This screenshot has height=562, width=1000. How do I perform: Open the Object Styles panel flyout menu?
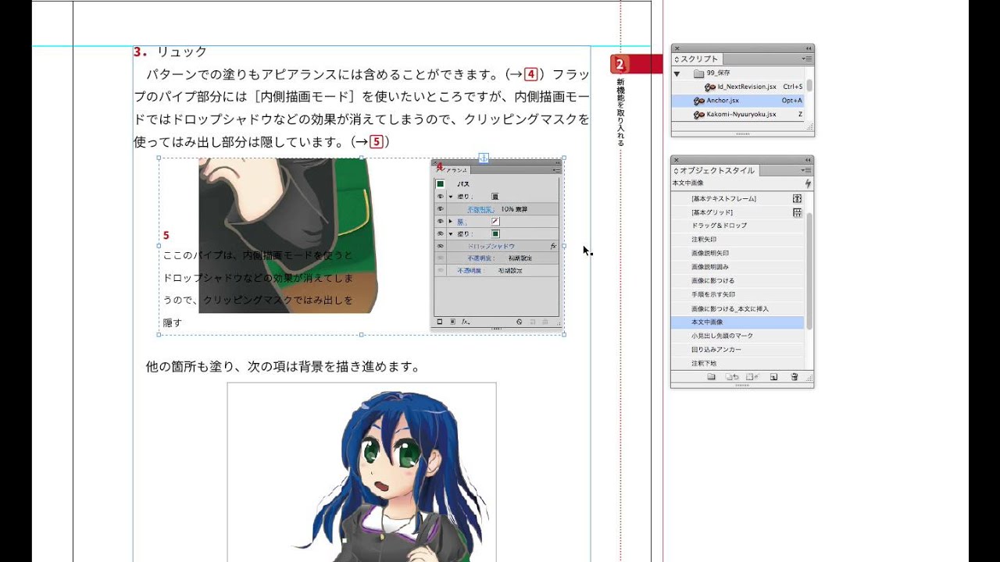807,170
